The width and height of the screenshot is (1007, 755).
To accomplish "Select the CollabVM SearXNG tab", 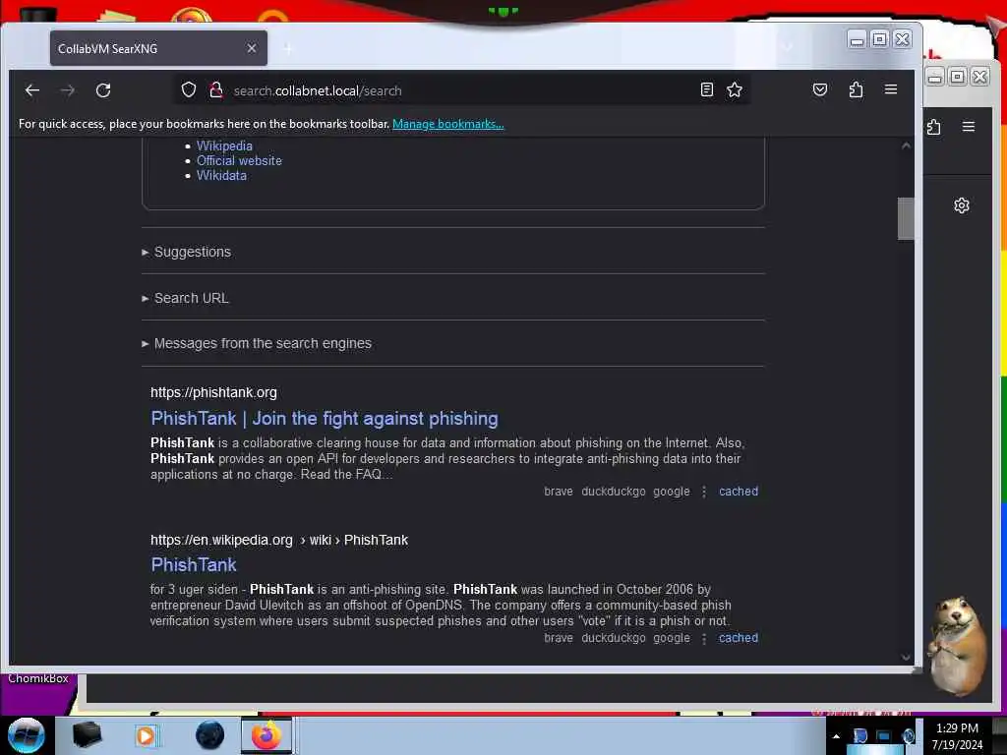I will click(158, 48).
